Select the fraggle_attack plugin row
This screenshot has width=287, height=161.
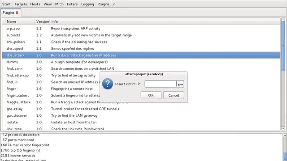141,102
